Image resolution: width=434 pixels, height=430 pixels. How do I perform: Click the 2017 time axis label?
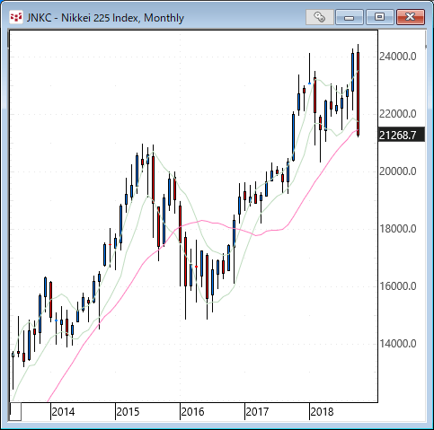point(257,412)
